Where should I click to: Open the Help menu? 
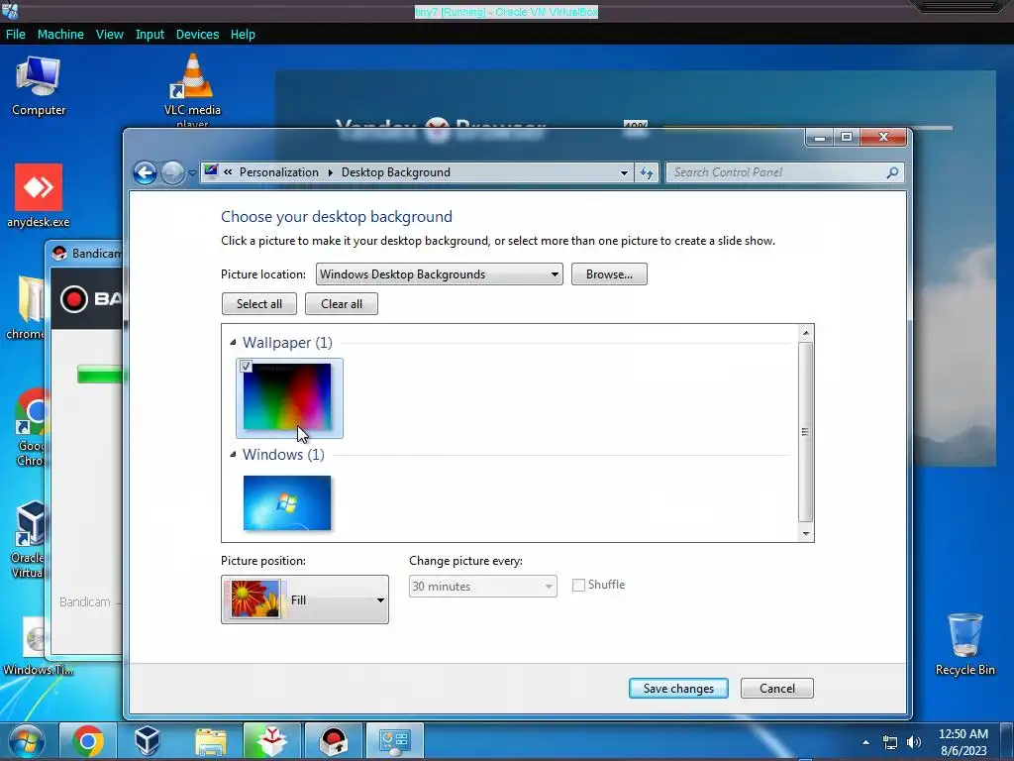pos(243,35)
